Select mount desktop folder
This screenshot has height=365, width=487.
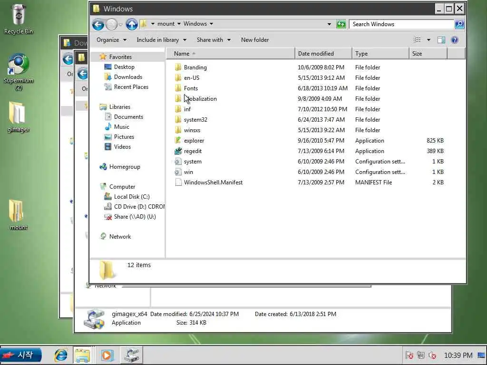pos(19,215)
